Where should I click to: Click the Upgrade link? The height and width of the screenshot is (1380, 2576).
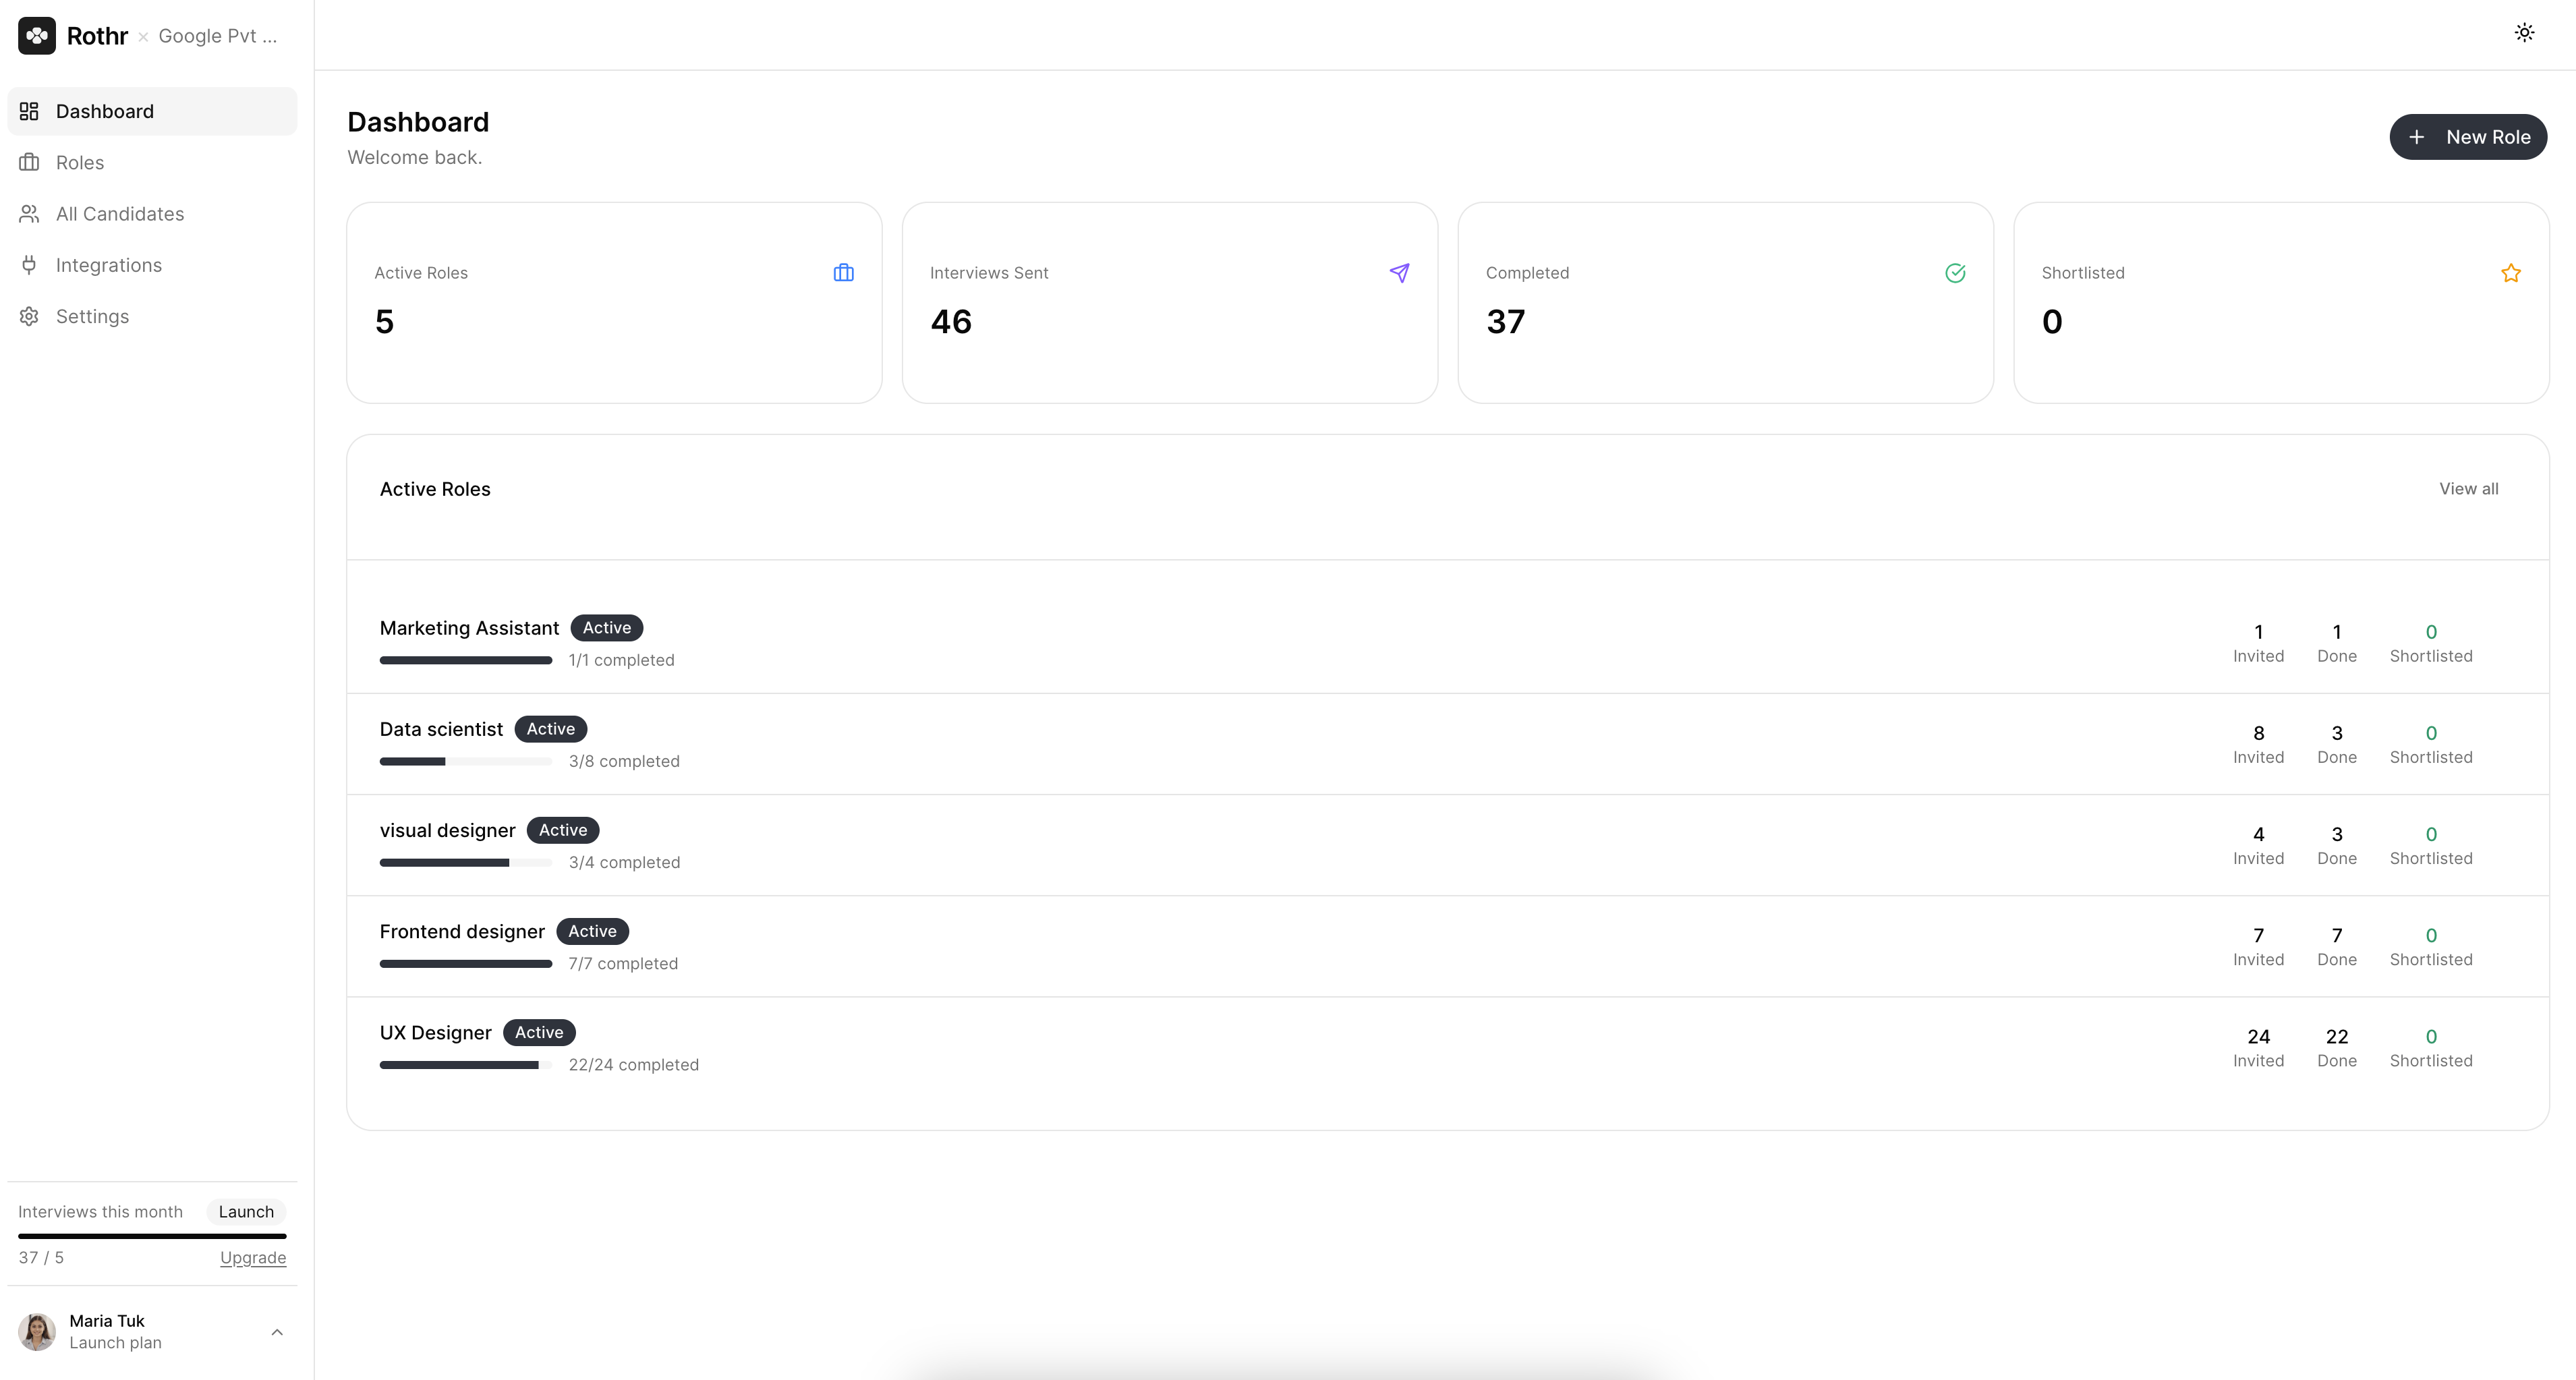pos(253,1258)
